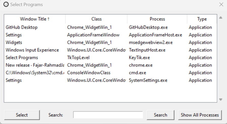Choose the Widgets window entry

[14, 42]
